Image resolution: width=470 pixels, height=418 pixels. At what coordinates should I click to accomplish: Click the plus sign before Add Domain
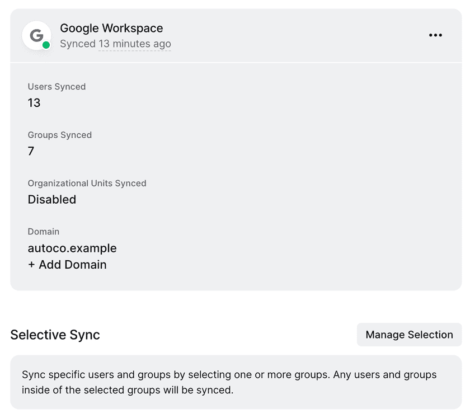tap(31, 265)
